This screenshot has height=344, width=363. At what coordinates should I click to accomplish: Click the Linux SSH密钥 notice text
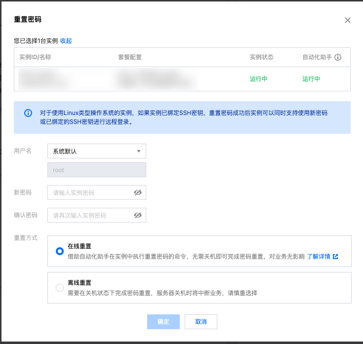184,117
